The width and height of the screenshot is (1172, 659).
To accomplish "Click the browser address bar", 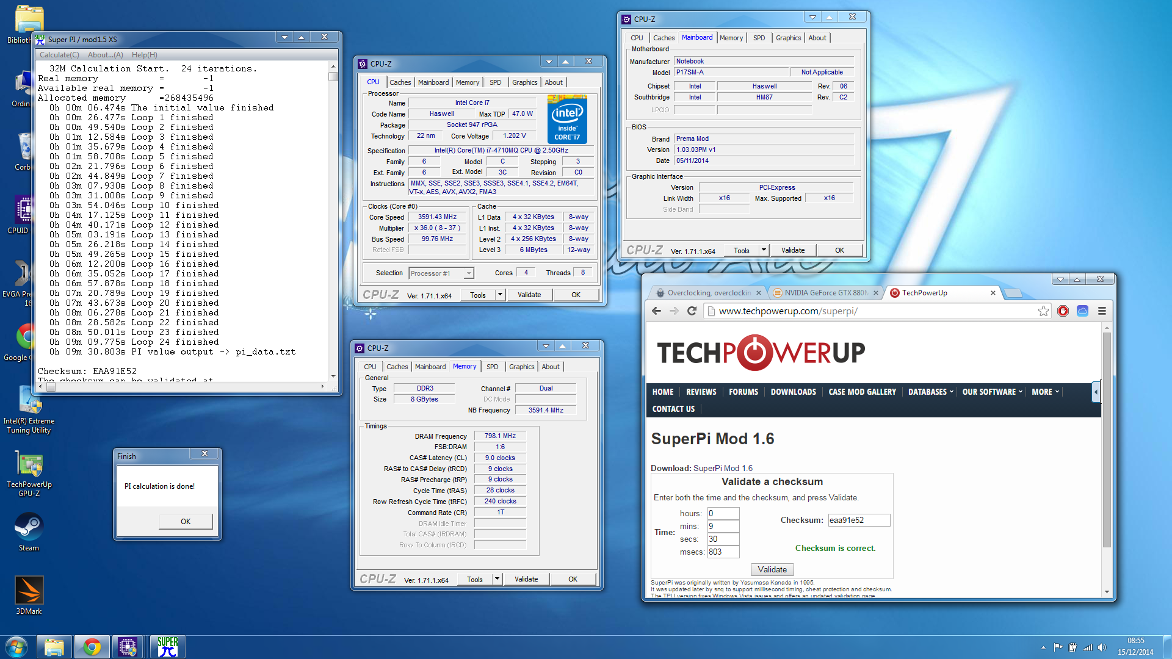I will point(873,311).
